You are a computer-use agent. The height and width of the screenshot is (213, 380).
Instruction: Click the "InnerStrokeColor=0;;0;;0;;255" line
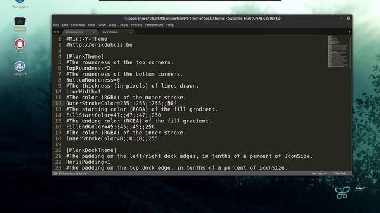point(112,138)
